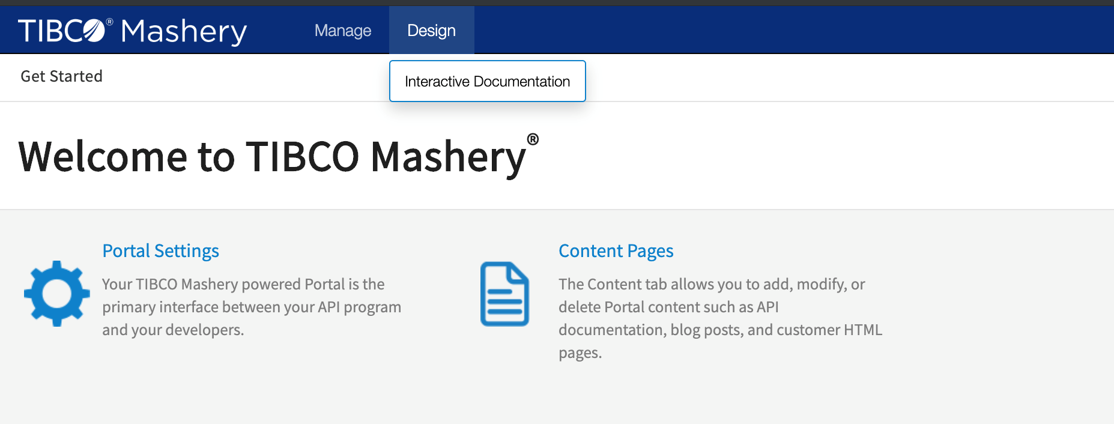The width and height of the screenshot is (1114, 424).
Task: Click the Content Pages description paragraph
Action: coord(719,318)
